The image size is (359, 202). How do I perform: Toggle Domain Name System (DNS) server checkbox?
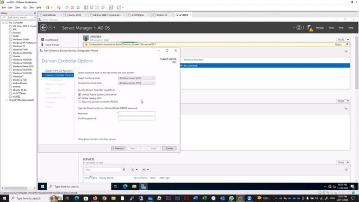pos(80,95)
